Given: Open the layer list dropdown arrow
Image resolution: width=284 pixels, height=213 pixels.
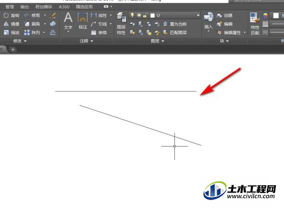Looking at the screenshot, I should (198, 15).
